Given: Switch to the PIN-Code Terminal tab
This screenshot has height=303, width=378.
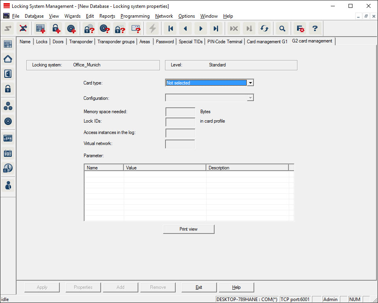Looking at the screenshot, I should pyautogui.click(x=225, y=42).
